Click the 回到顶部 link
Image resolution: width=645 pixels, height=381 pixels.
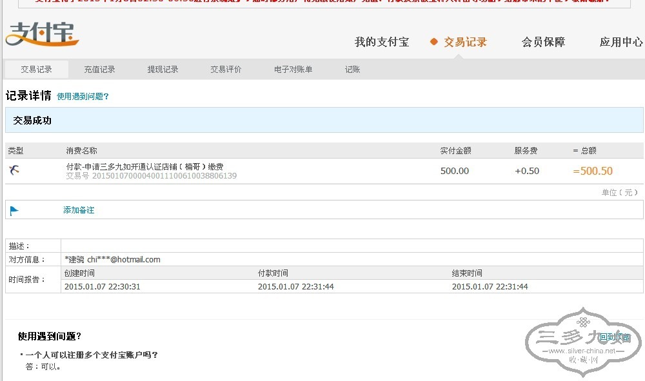614,337
